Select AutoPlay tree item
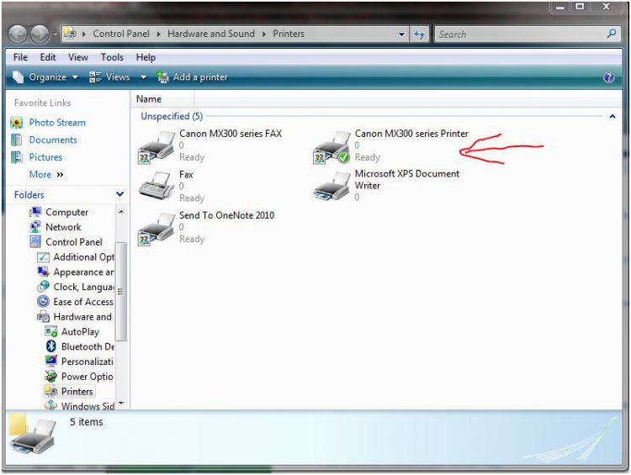 (80, 332)
